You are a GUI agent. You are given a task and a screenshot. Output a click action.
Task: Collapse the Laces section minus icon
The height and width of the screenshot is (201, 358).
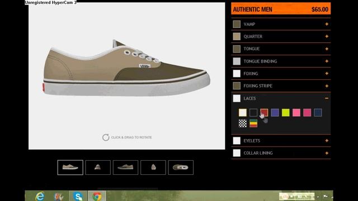[x=327, y=98]
